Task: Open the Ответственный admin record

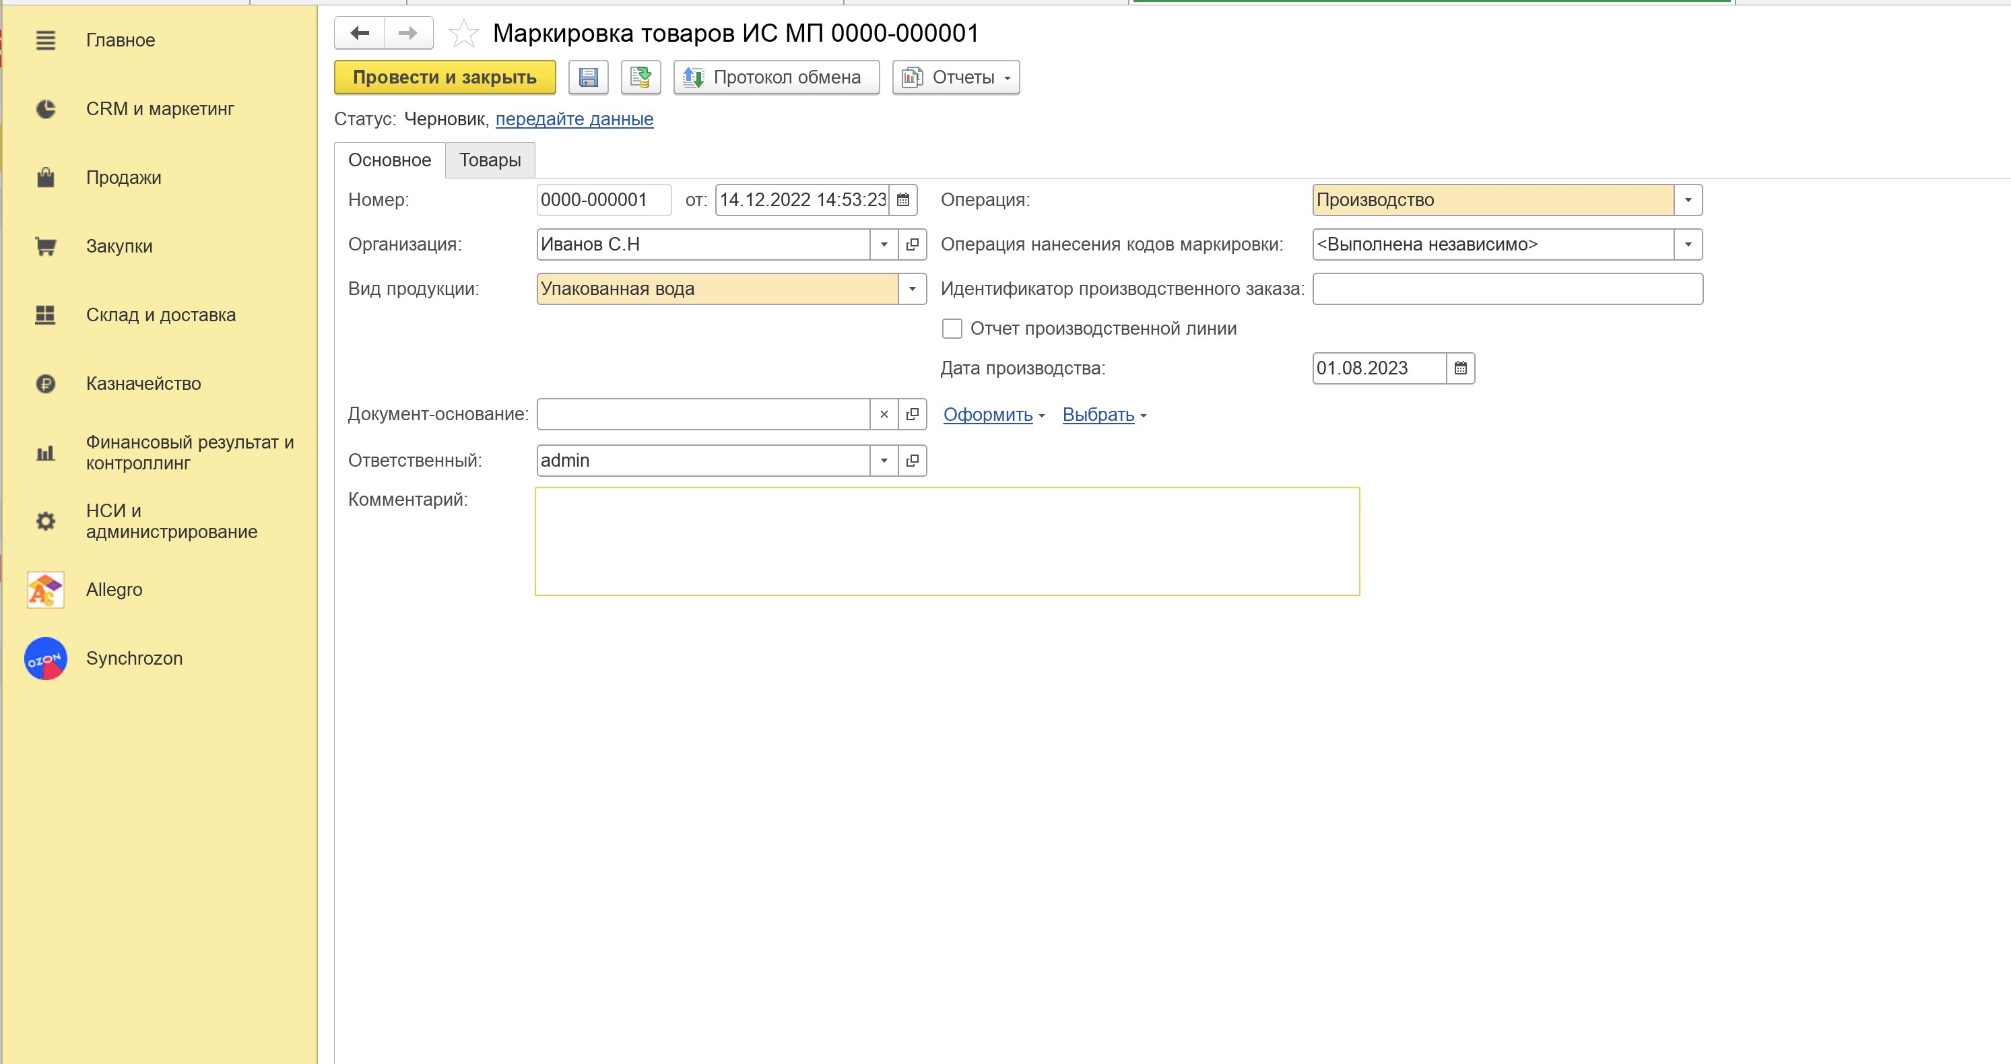Action: click(x=912, y=461)
